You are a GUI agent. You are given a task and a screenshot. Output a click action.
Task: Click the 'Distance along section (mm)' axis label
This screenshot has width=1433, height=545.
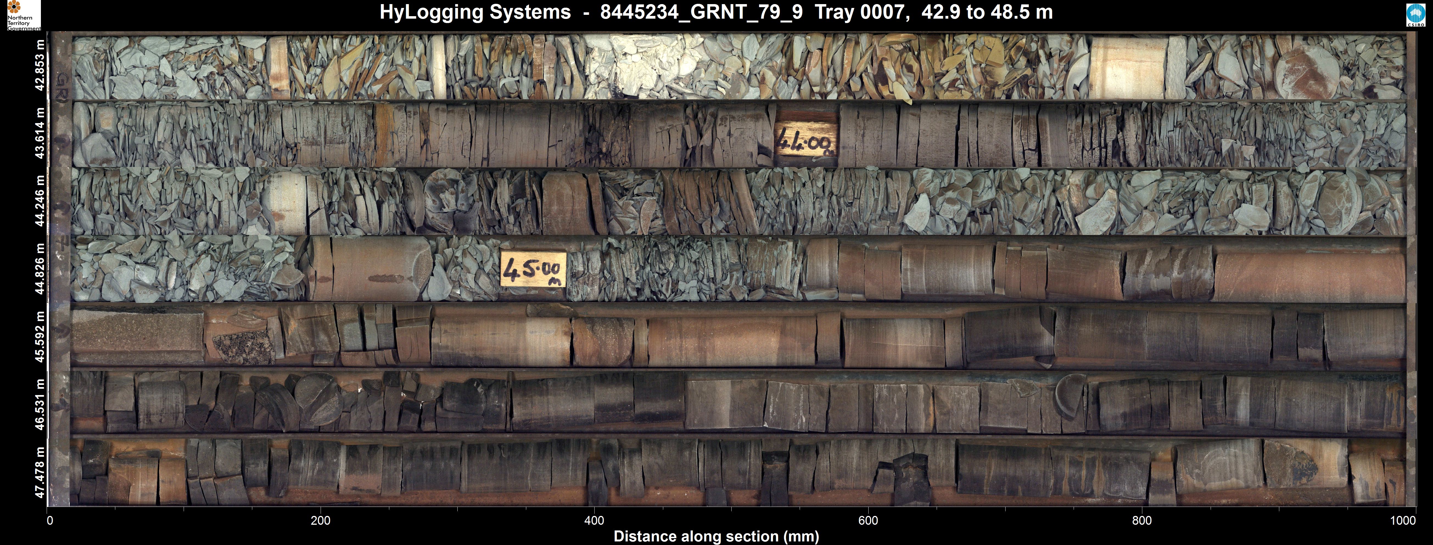pos(716,536)
